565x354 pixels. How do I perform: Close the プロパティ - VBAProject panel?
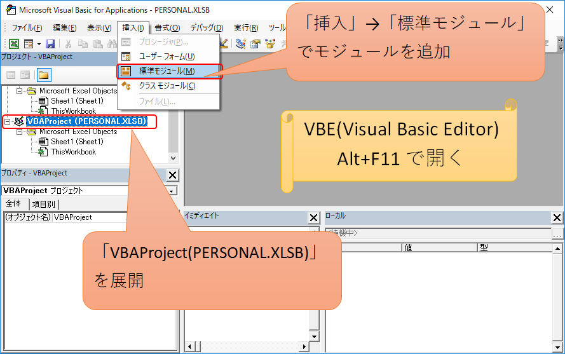pos(173,175)
